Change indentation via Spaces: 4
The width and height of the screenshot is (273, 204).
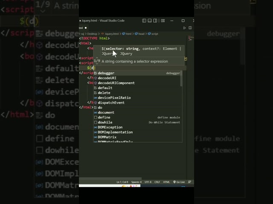click(x=136, y=182)
